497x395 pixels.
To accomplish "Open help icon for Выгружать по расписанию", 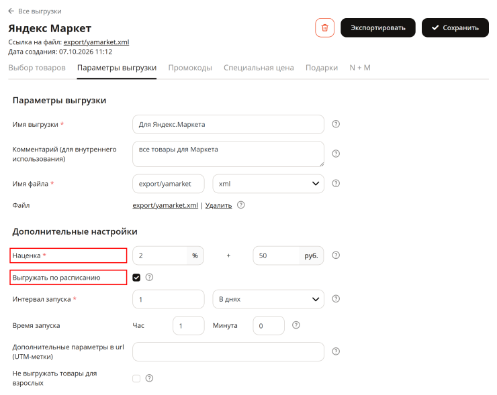I will 149,278.
